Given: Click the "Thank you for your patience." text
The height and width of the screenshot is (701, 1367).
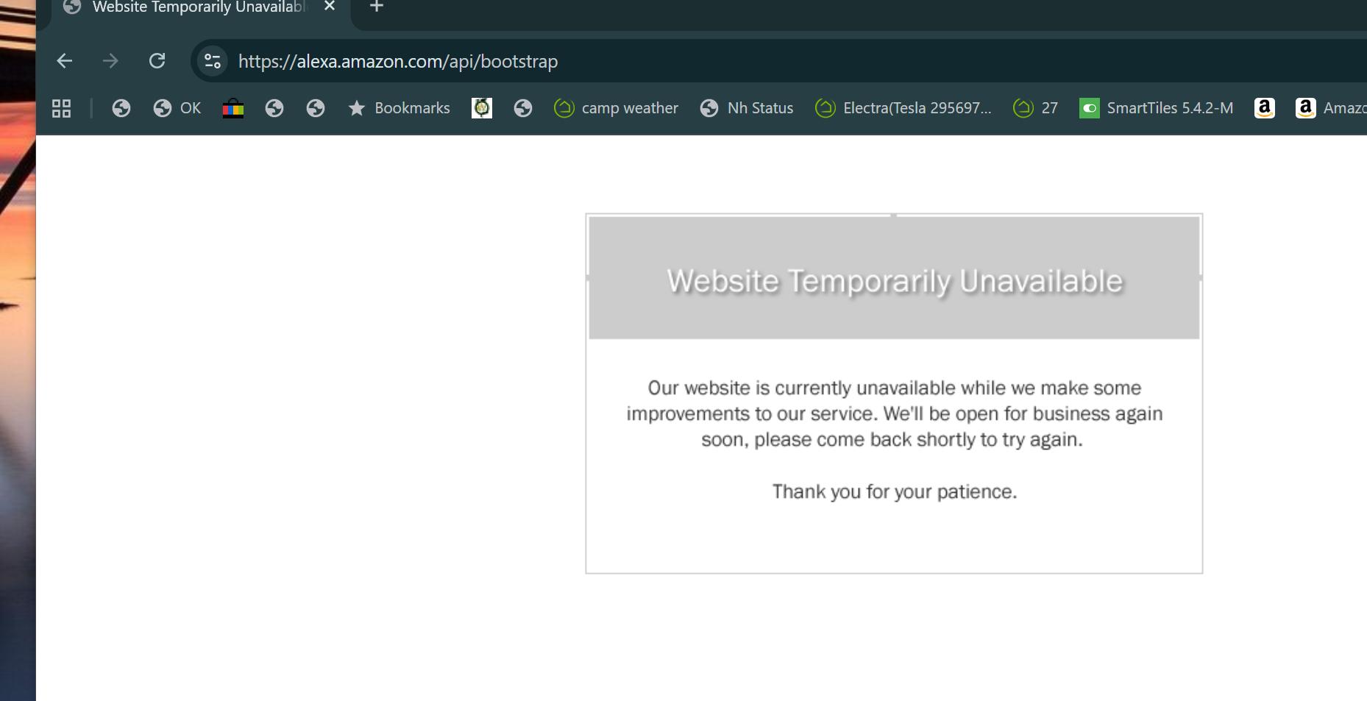Looking at the screenshot, I should point(895,491).
